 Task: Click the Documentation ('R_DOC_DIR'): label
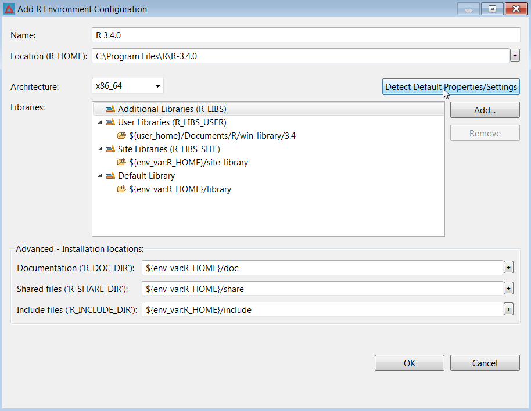(76, 268)
